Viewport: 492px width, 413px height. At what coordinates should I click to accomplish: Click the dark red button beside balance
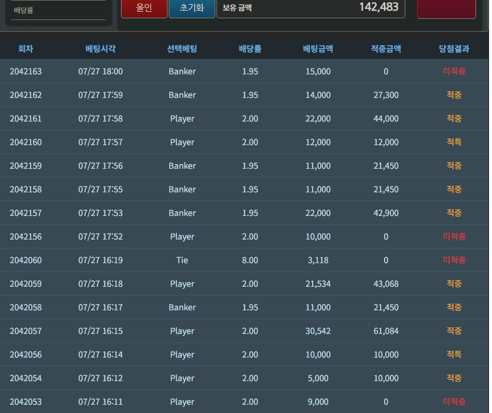coord(446,8)
